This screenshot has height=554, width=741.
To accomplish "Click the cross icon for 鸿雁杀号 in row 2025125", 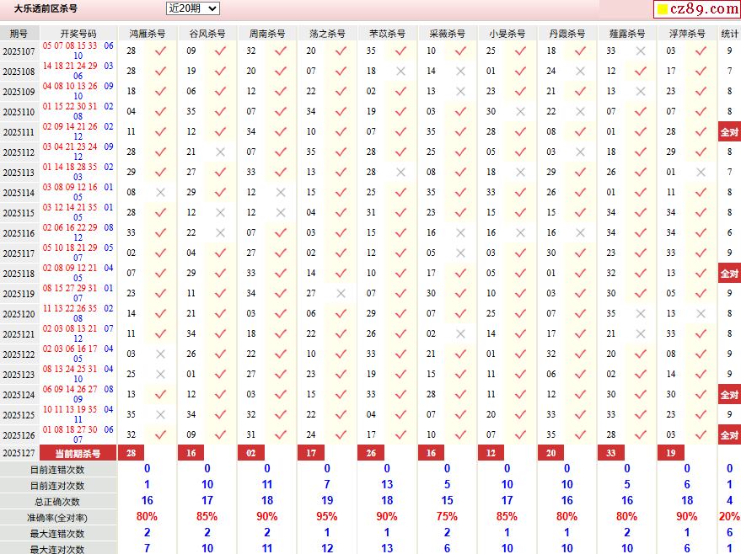I will pos(160,414).
